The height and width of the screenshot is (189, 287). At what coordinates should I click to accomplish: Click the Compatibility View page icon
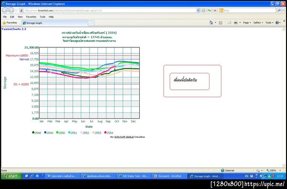(x=203, y=11)
